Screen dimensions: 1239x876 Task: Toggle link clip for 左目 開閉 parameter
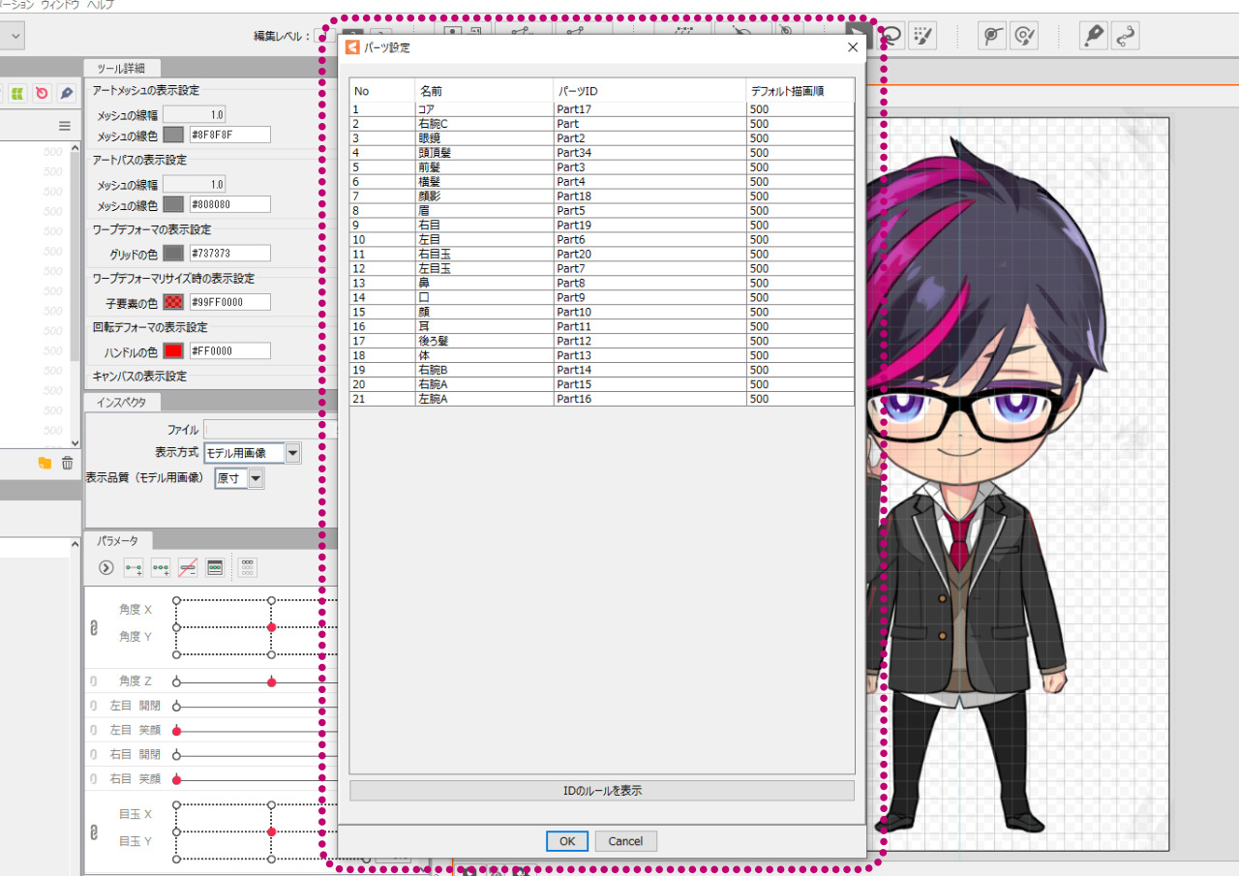pos(94,707)
